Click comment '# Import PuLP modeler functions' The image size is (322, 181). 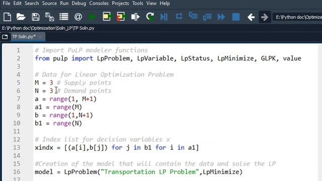click(92, 50)
